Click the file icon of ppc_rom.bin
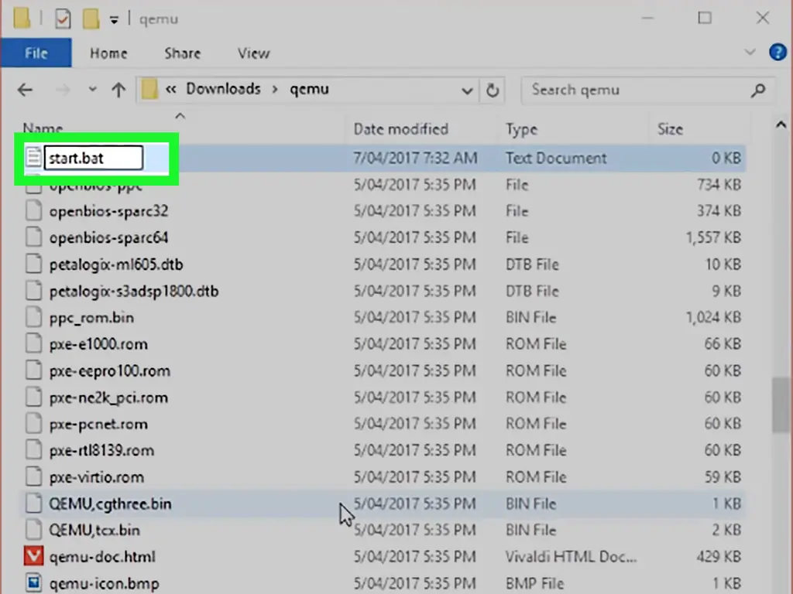Viewport: 793px width, 594px height. (33, 317)
